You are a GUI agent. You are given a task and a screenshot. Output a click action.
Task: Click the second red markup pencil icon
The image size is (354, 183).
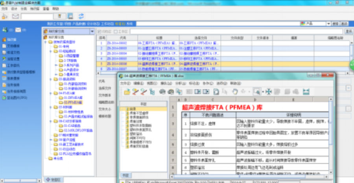(144, 91)
